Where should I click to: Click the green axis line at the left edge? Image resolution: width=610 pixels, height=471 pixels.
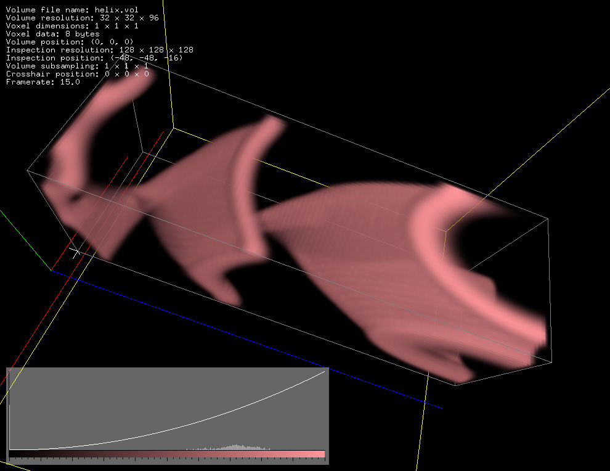(x=25, y=240)
